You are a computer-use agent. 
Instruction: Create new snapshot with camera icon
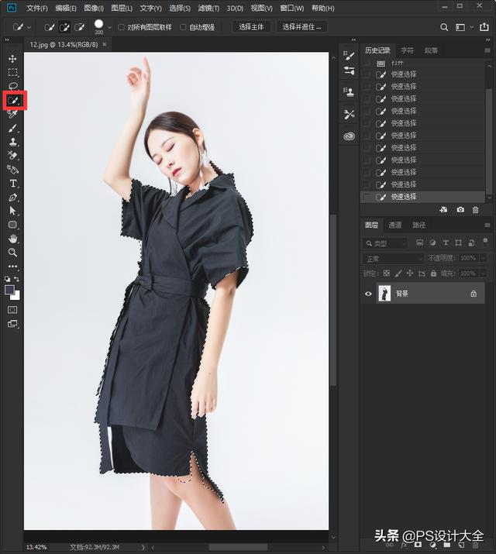coord(460,209)
